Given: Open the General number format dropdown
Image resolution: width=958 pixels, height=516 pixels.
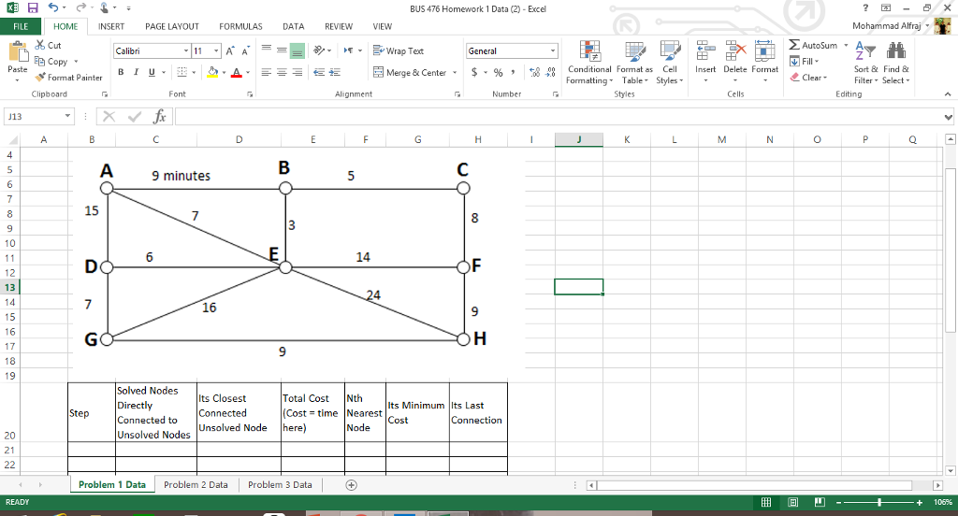Looking at the screenshot, I should 552,51.
